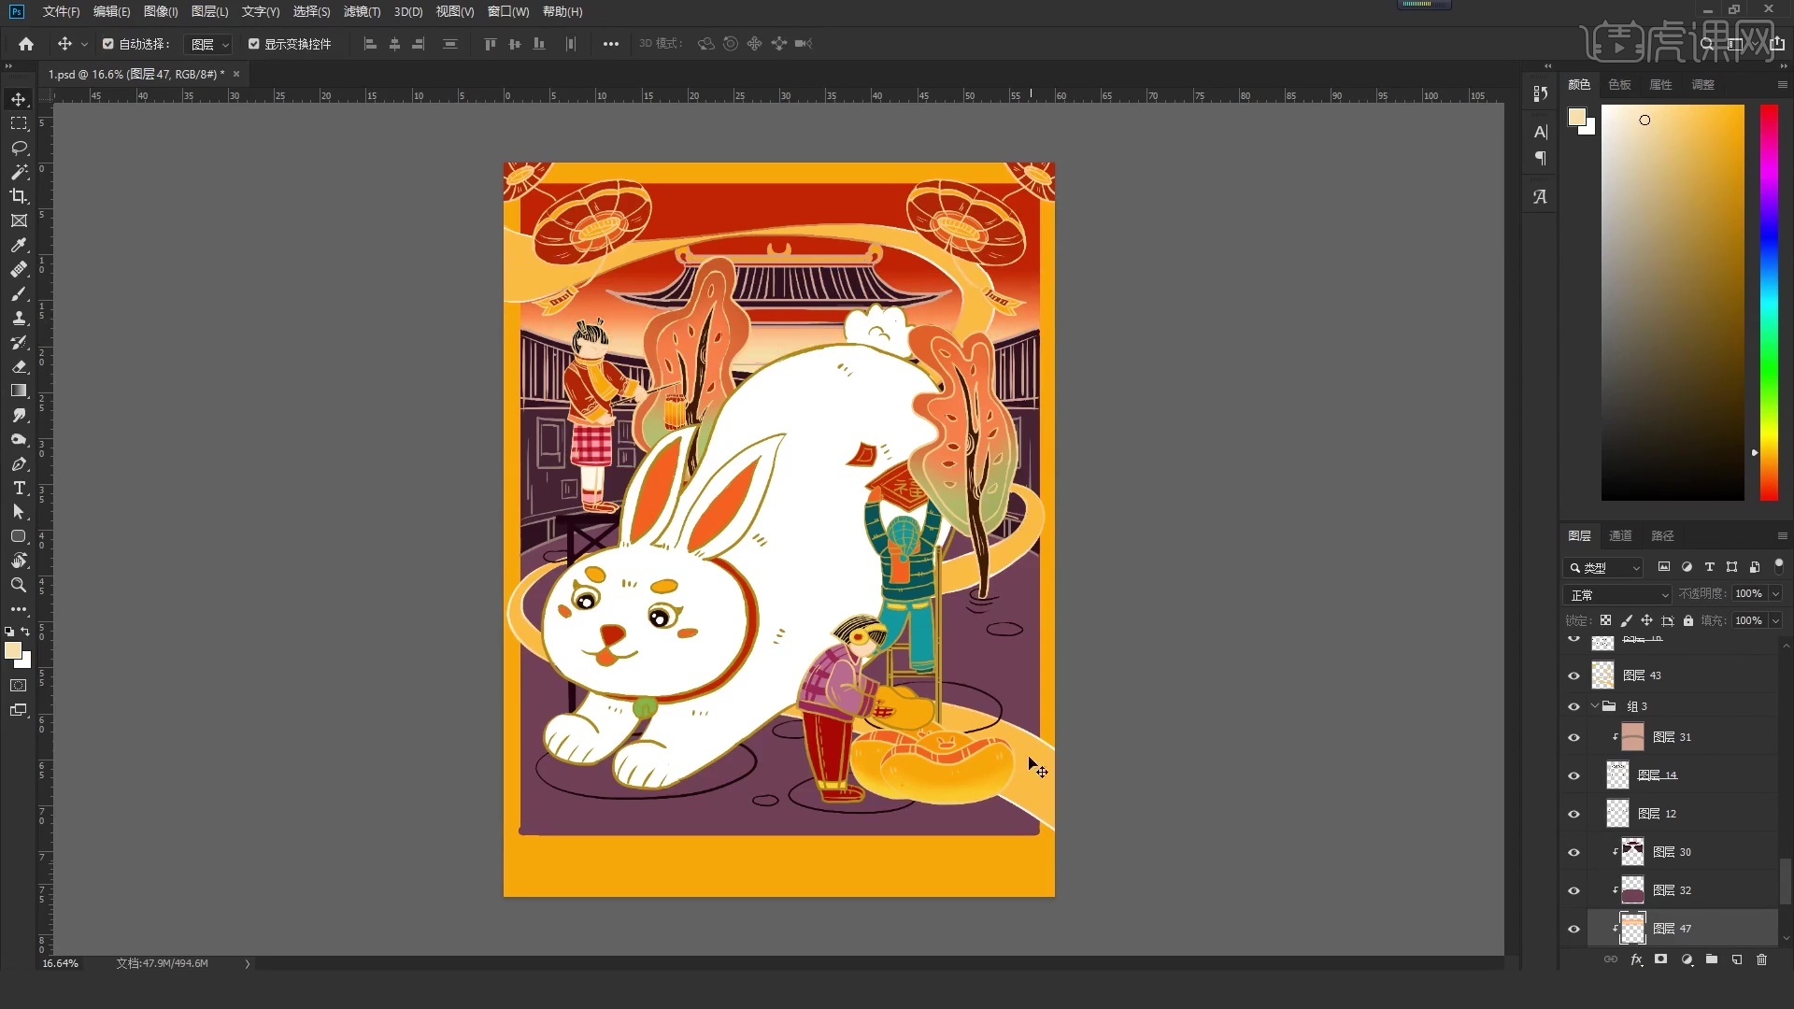The height and width of the screenshot is (1009, 1794).
Task: Select the Healing Brush tool
Action: (x=19, y=269)
